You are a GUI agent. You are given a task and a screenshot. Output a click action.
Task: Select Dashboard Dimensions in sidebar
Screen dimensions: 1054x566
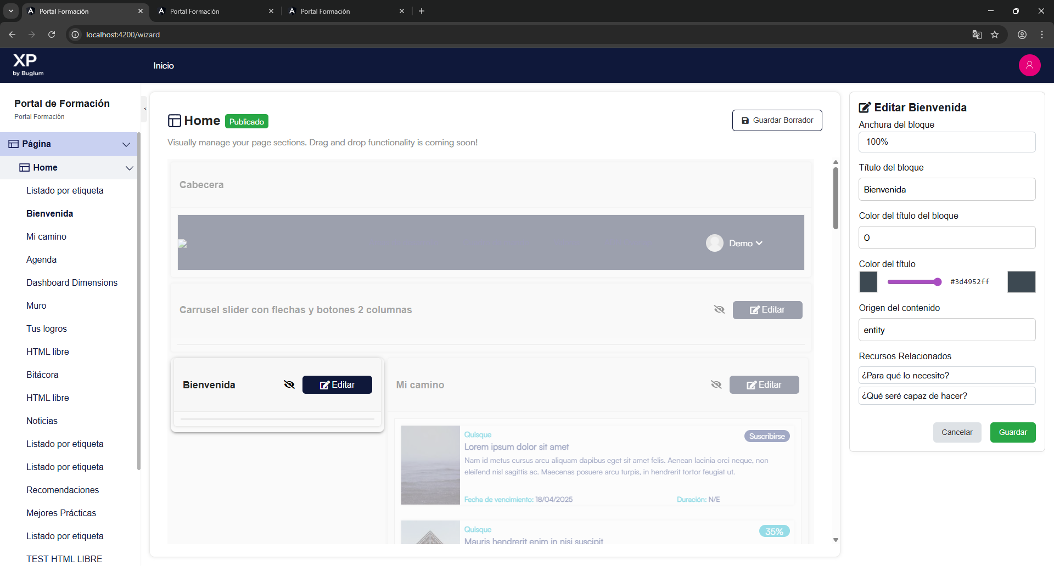click(72, 282)
